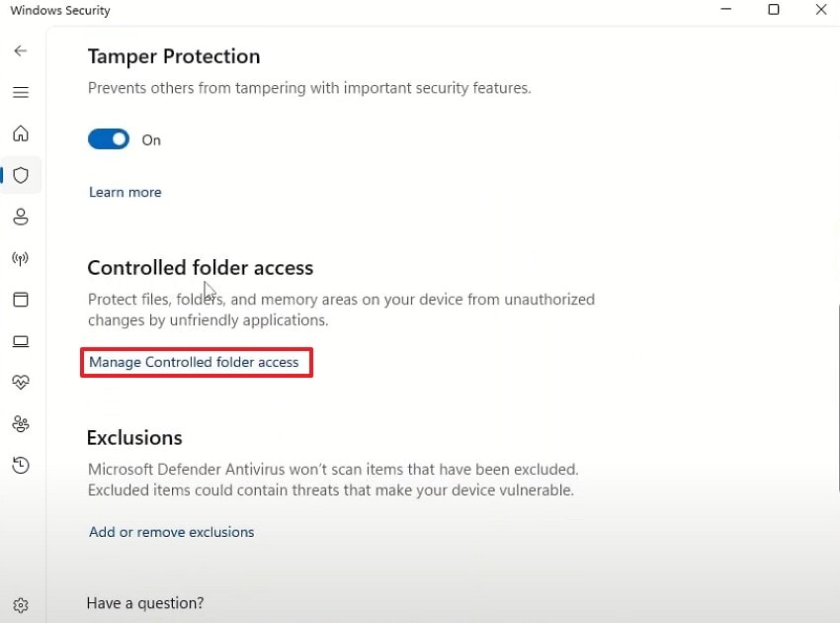840x623 pixels.
Task: Open Device security laptop icon
Action: [21, 341]
